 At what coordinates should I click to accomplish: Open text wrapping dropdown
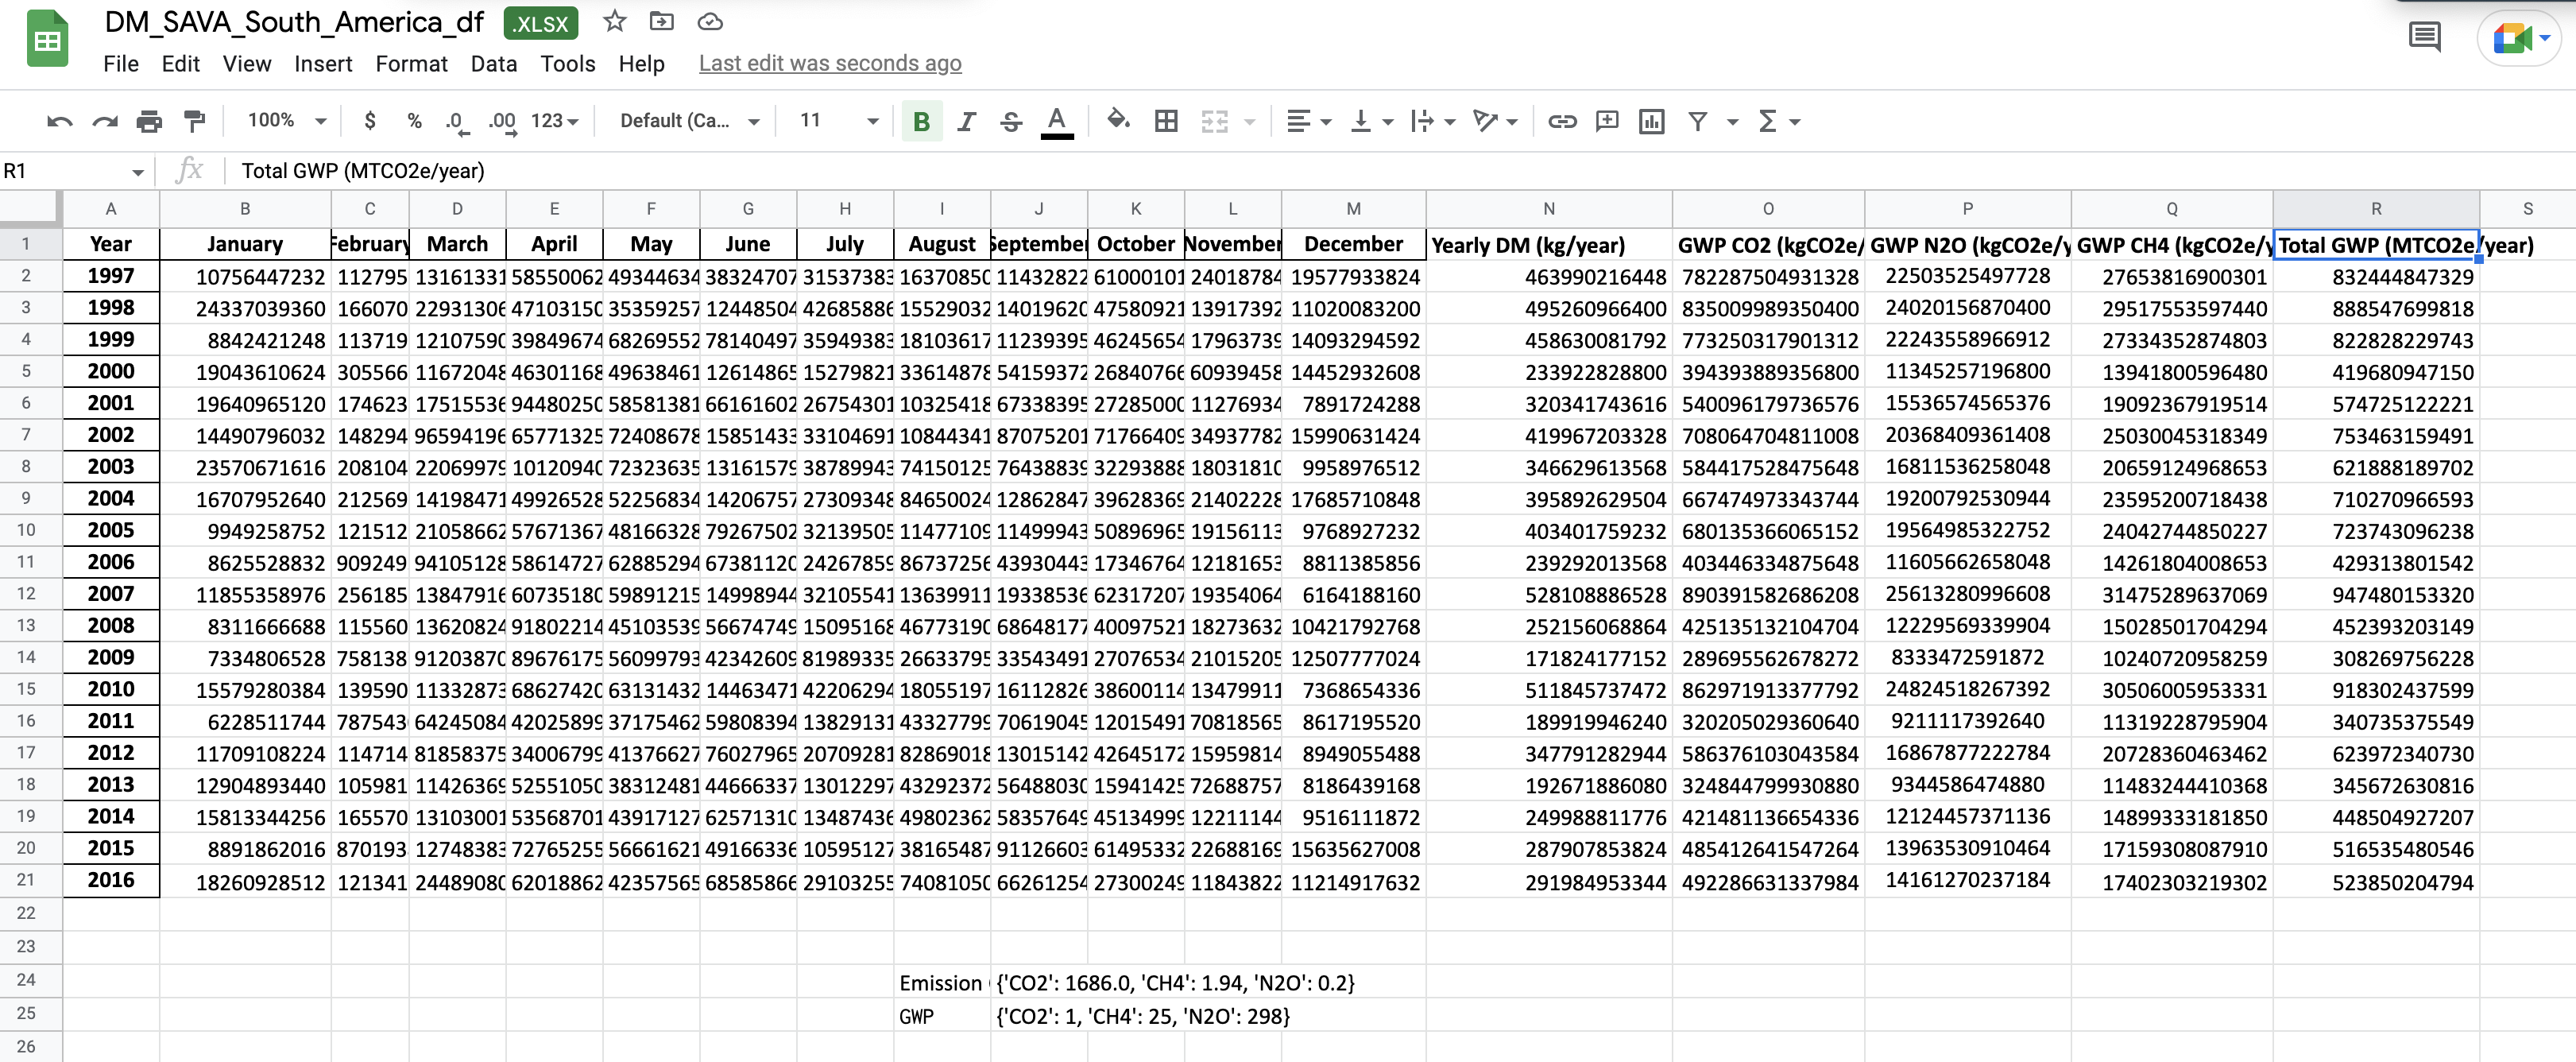[1432, 122]
